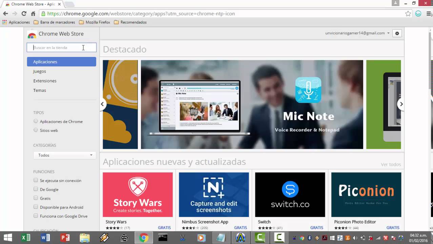Click GRATIS under Piconion Photo Editor
The height and width of the screenshot is (244, 433).
point(393,228)
